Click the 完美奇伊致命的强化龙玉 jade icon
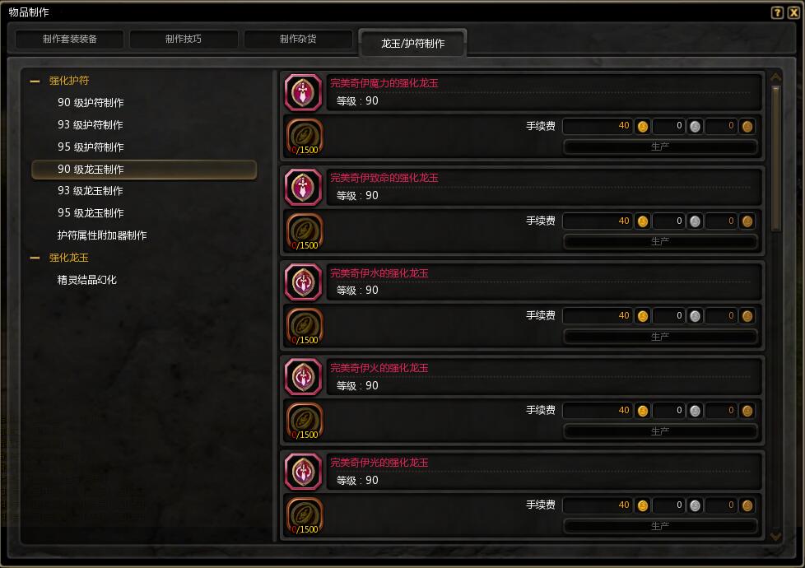 303,188
